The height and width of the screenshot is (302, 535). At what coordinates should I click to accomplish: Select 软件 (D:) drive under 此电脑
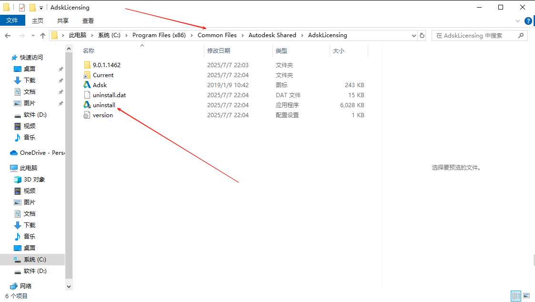[x=35, y=271]
